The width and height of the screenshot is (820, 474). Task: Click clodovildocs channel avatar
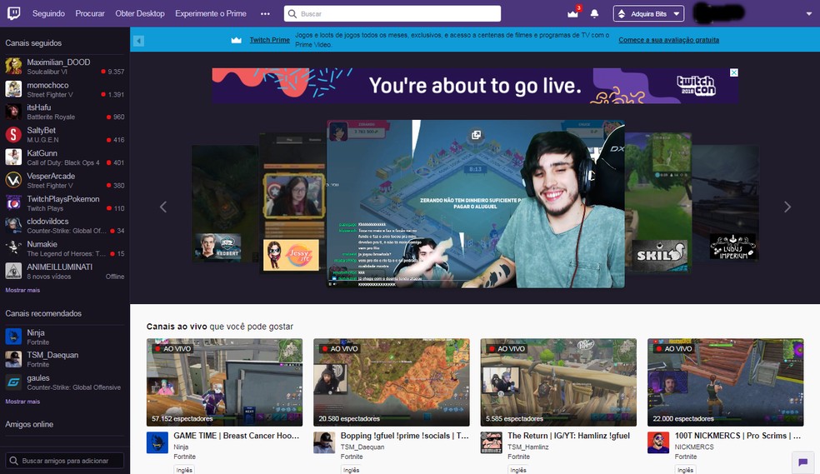tap(13, 226)
